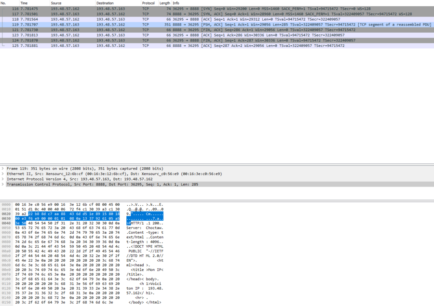This screenshot has width=434, height=306.
Task: Sort packets by the Time column header
Action: tap(24, 3)
